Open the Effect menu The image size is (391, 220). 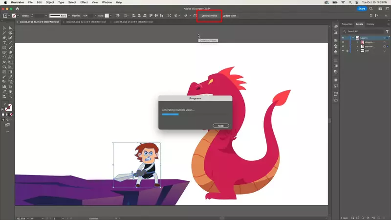[84, 2]
